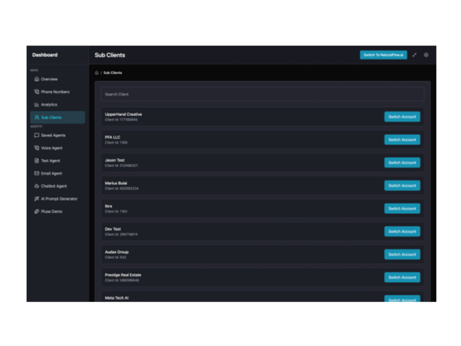Image resolution: width=461 pixels, height=346 pixels.
Task: Click the Text Agent document icon
Action: coord(37,161)
